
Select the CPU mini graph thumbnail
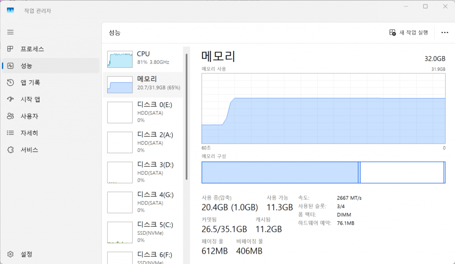120,59
